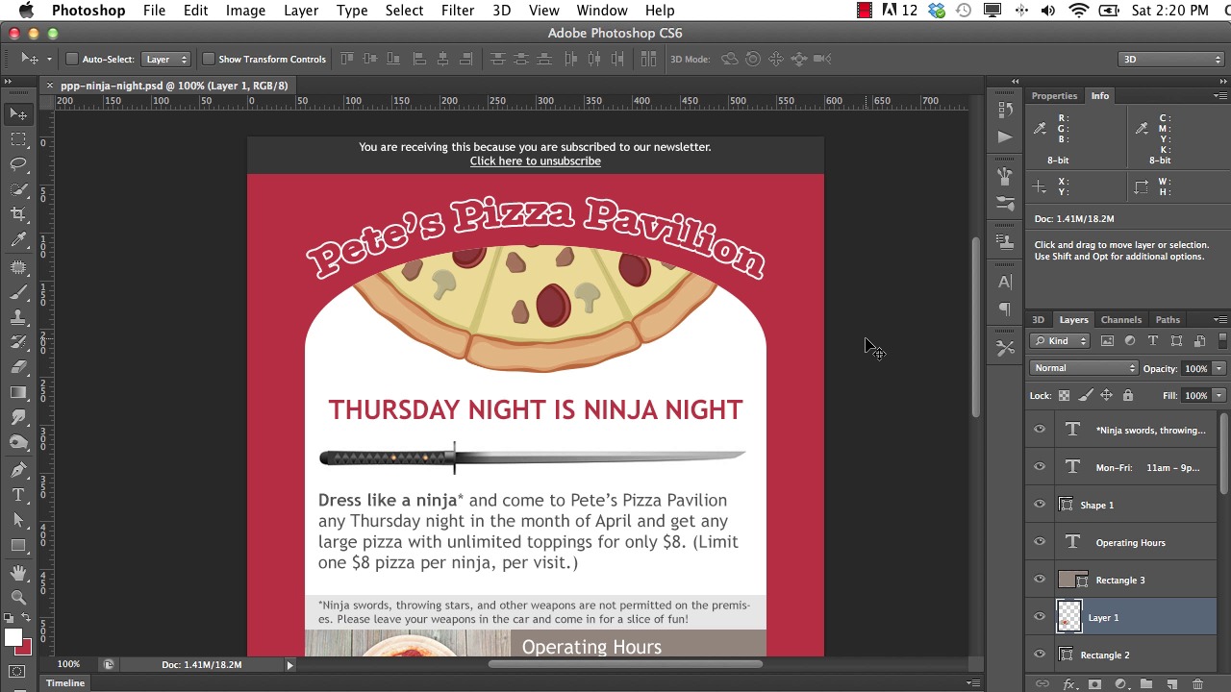
Task: Click the Wi-Fi icon in menu bar
Action: click(1079, 11)
